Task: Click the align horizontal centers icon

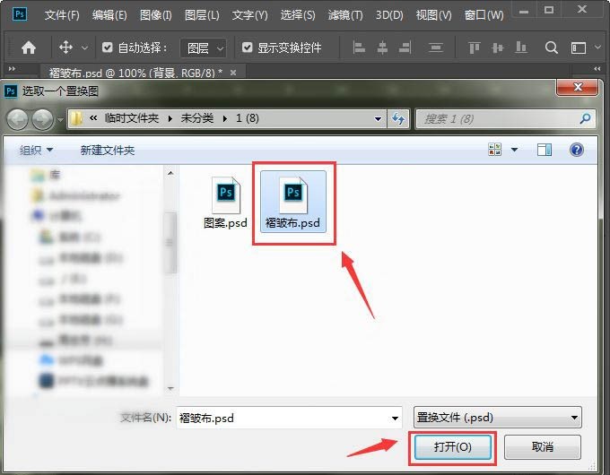Action: click(382, 47)
